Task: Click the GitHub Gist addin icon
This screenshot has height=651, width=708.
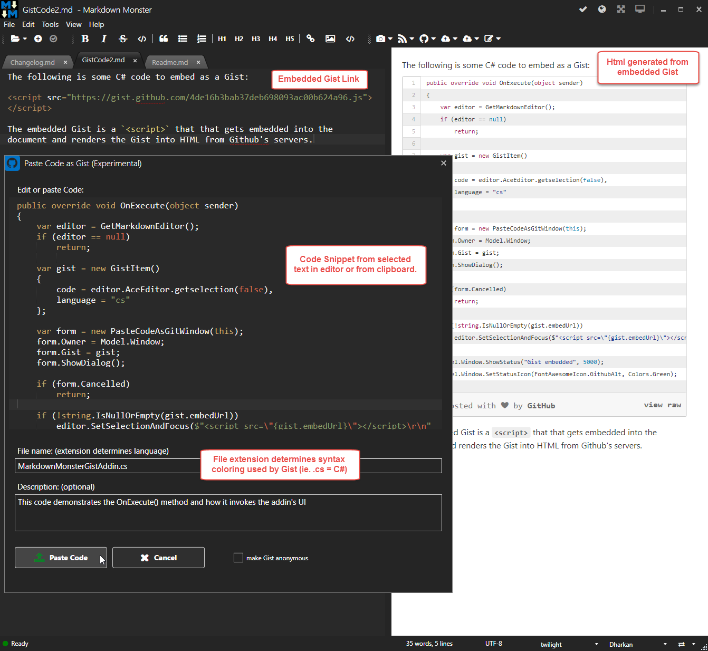Action: click(424, 39)
